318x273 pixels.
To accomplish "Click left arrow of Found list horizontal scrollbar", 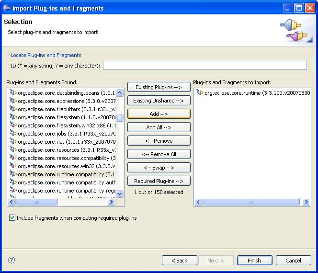I will click(x=11, y=202).
